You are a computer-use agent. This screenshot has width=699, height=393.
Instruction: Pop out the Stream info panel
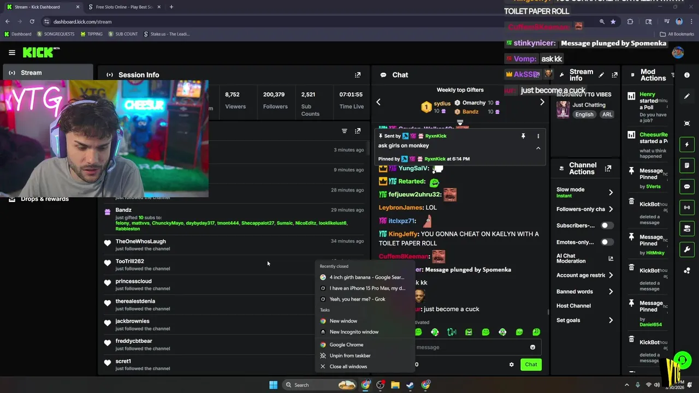click(x=614, y=75)
